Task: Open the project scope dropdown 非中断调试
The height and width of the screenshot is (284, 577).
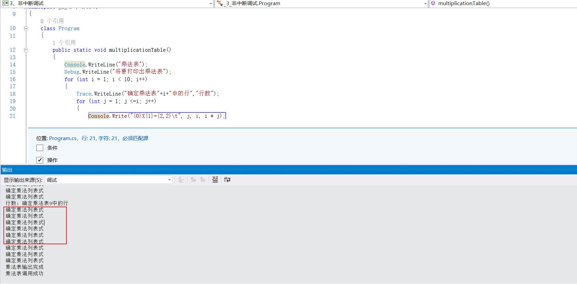Action: click(x=107, y=3)
